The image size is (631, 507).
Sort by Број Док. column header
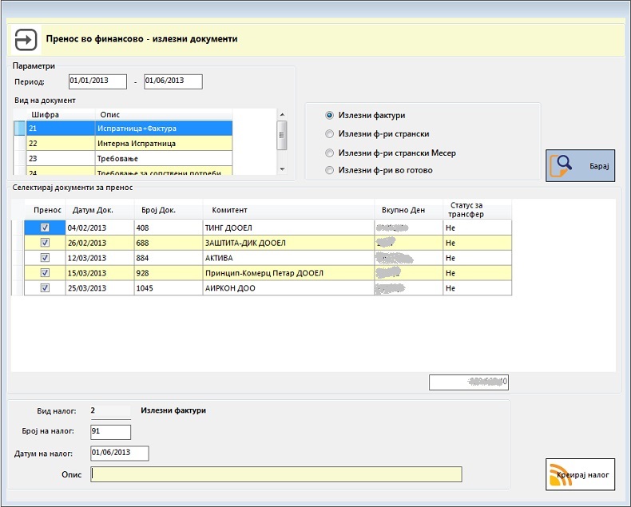pos(169,210)
